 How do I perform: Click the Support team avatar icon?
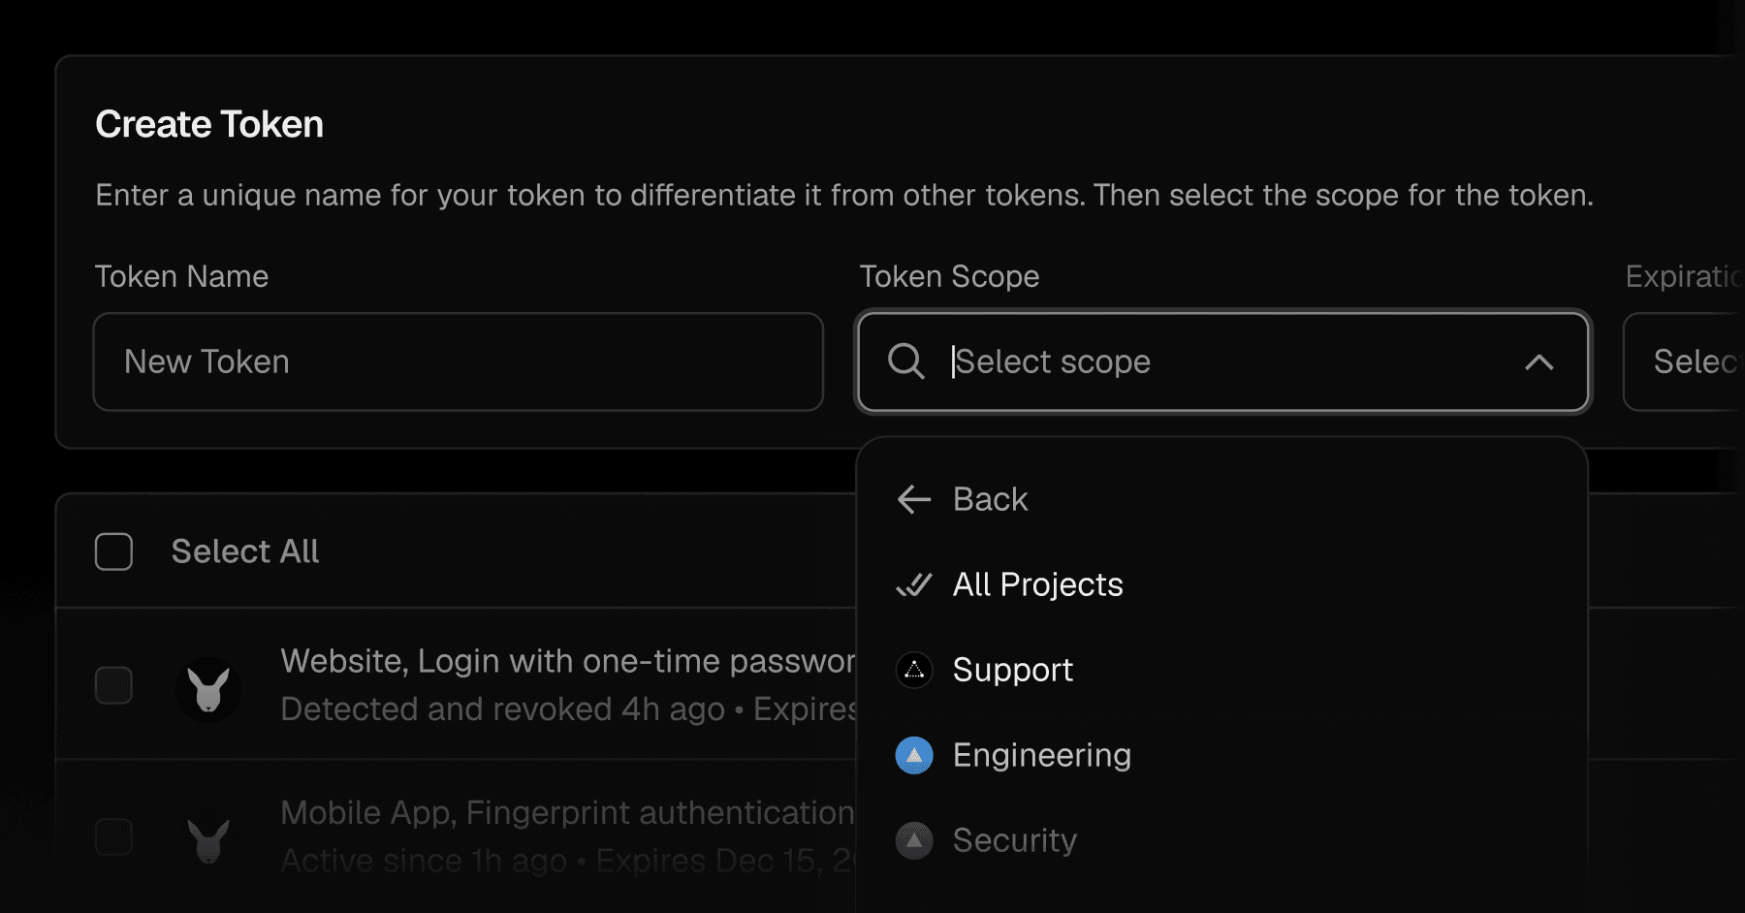[913, 670]
